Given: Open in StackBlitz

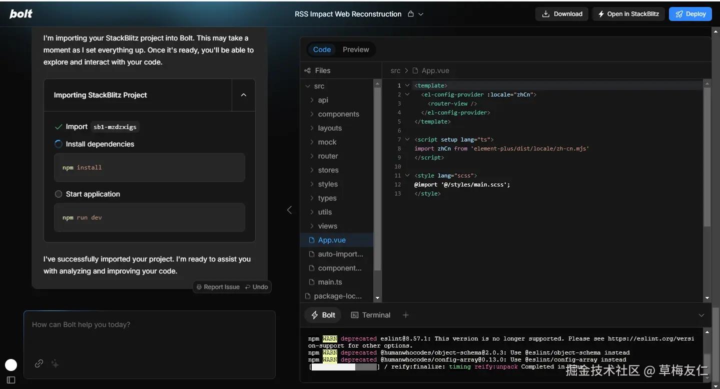Looking at the screenshot, I should click(628, 14).
